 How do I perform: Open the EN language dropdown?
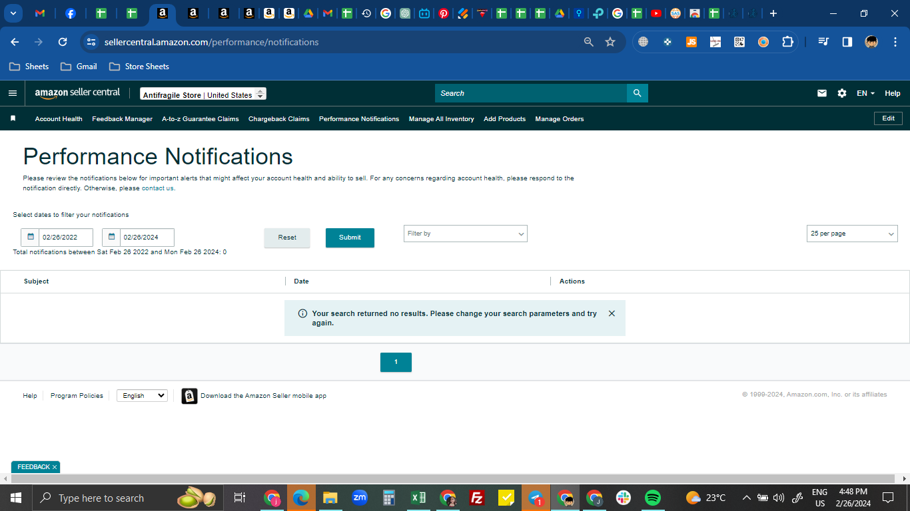(865, 93)
